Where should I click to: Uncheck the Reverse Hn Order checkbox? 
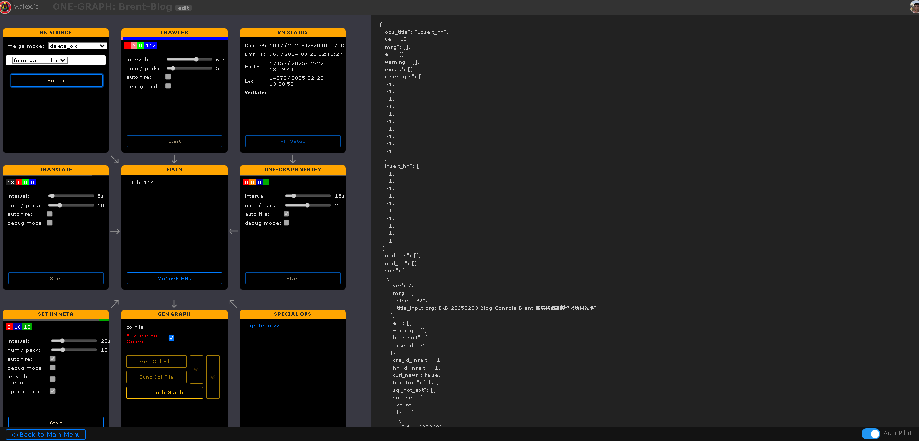[x=172, y=338]
